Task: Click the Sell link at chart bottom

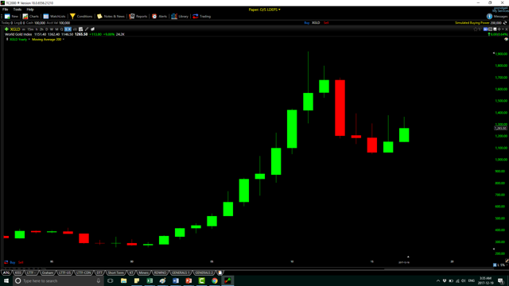Action: (21, 262)
